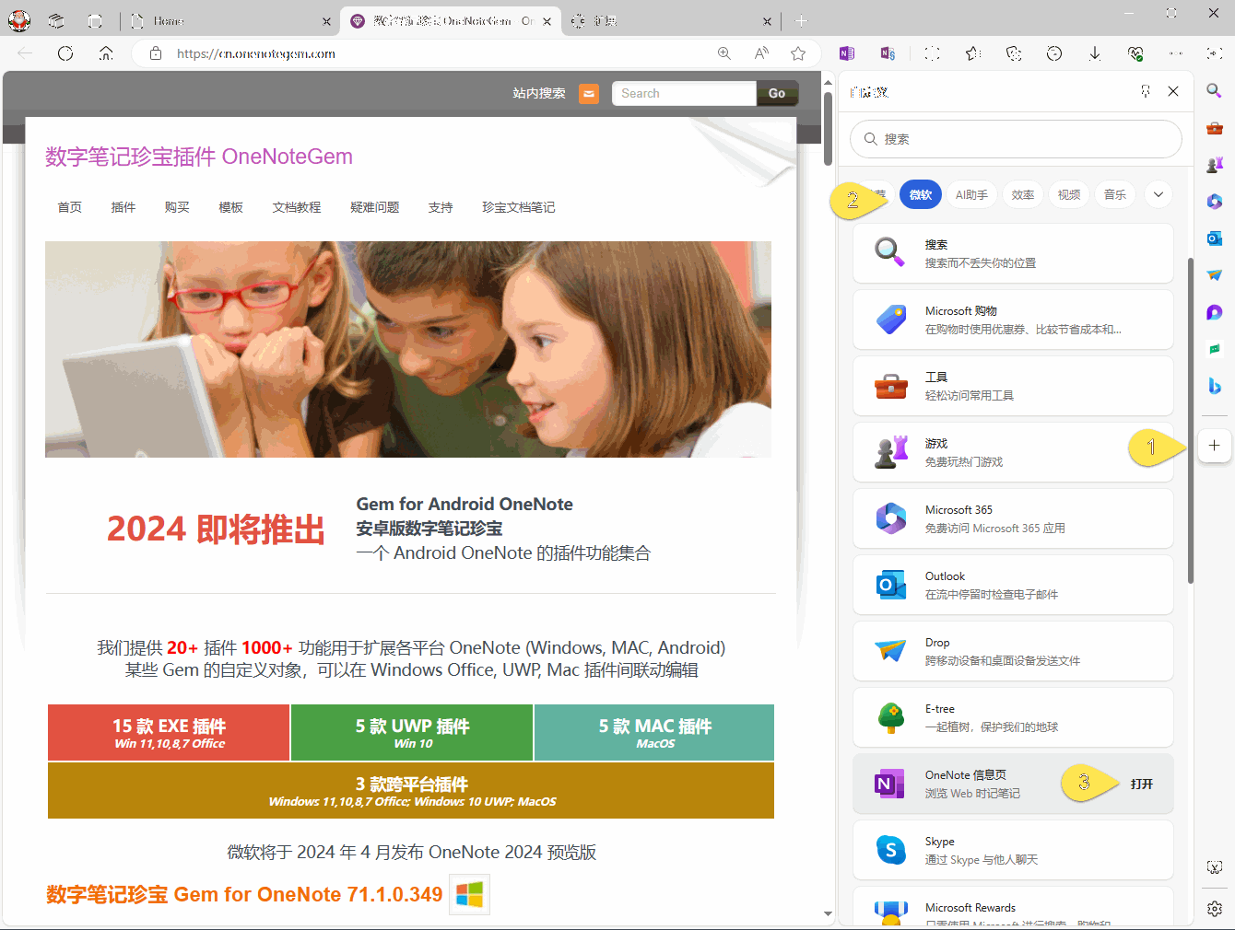Click the zoom magnifier in address bar
This screenshot has height=930, width=1235.
pos(724,53)
